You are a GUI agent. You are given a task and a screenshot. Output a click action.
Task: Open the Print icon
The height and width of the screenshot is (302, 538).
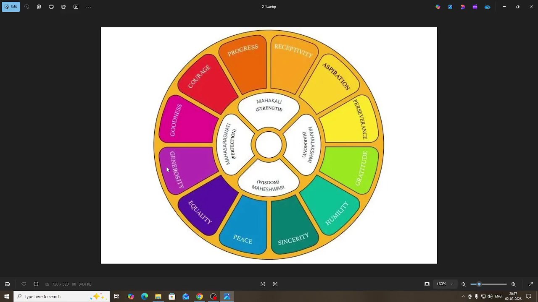pyautogui.click(x=51, y=7)
